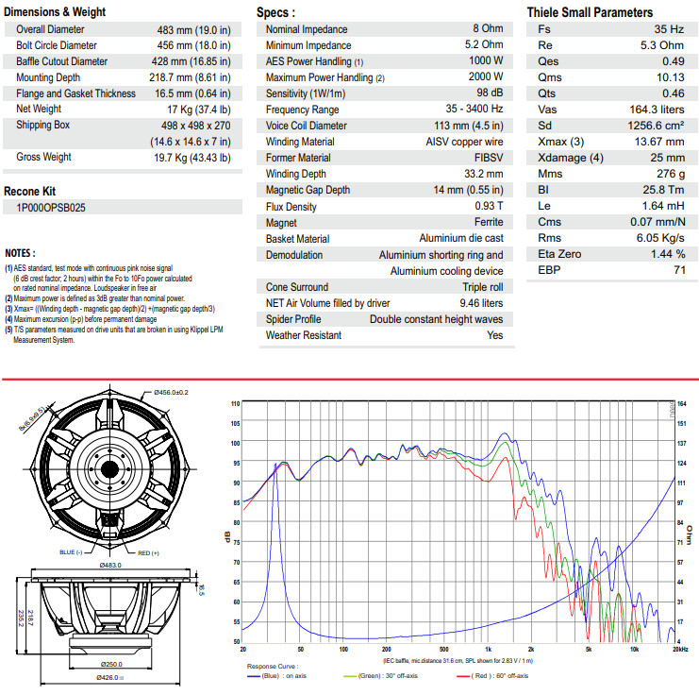This screenshot has height=695, width=699.
Task: Click the '276 g' Mms value
Action: (671, 174)
